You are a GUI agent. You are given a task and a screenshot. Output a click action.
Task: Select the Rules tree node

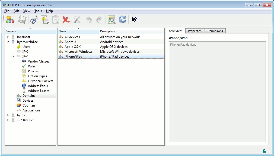coord(32,66)
